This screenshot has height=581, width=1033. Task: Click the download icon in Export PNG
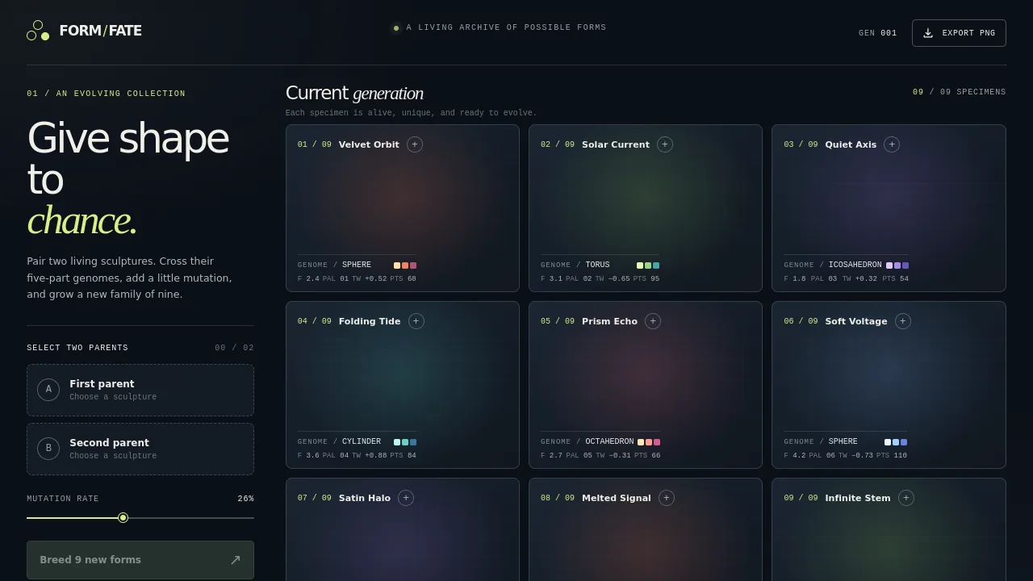928,33
